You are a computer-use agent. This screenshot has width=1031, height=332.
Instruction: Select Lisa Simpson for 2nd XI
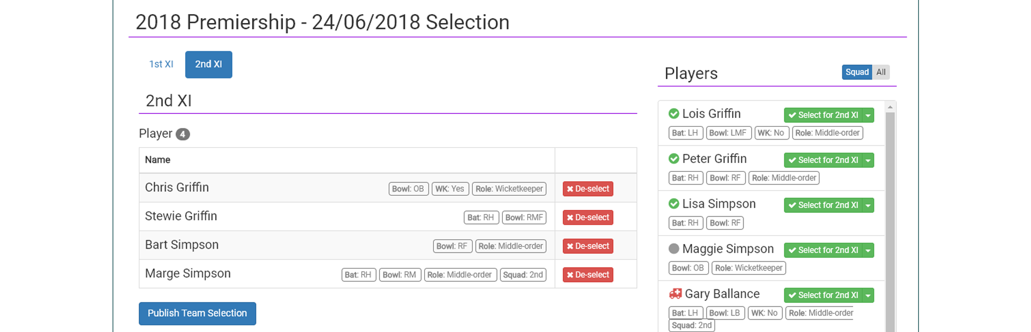[823, 205]
